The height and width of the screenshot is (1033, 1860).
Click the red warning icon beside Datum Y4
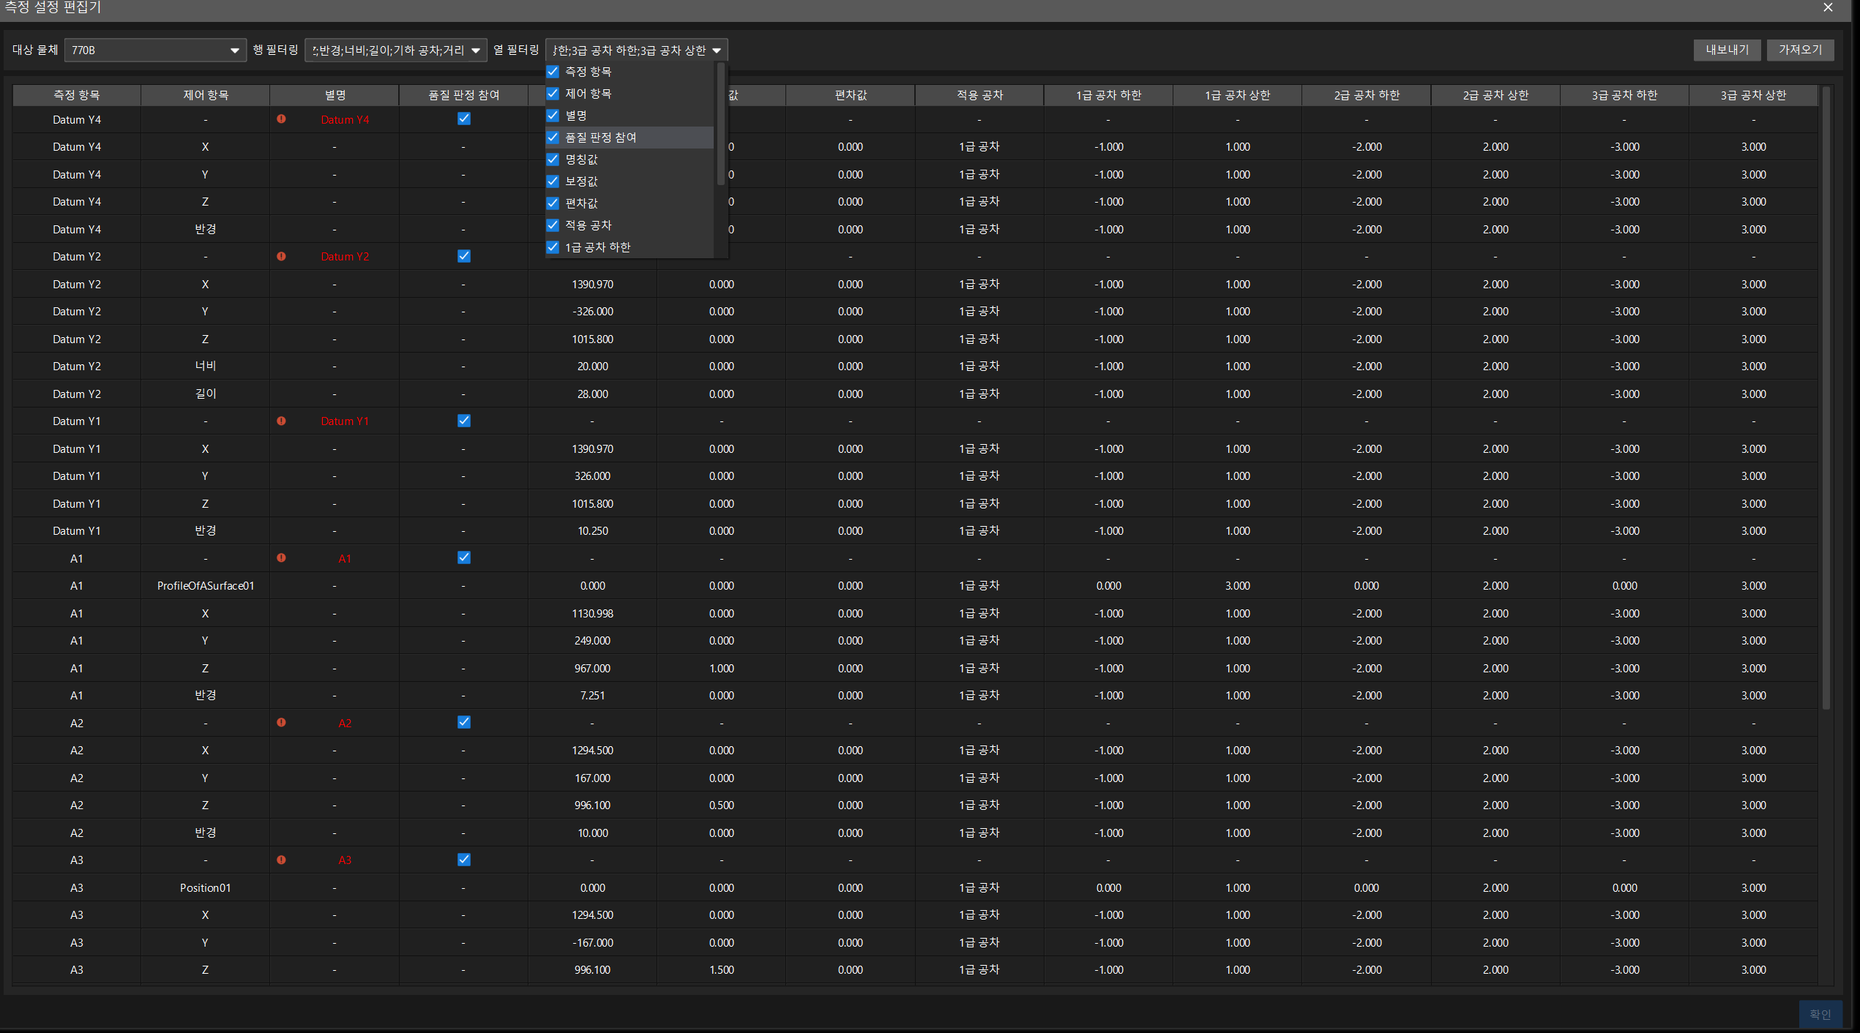point(281,119)
